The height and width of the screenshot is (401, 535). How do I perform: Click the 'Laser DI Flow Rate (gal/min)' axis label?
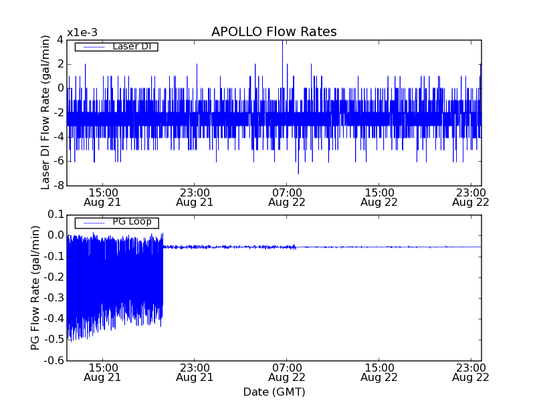[x=45, y=112]
